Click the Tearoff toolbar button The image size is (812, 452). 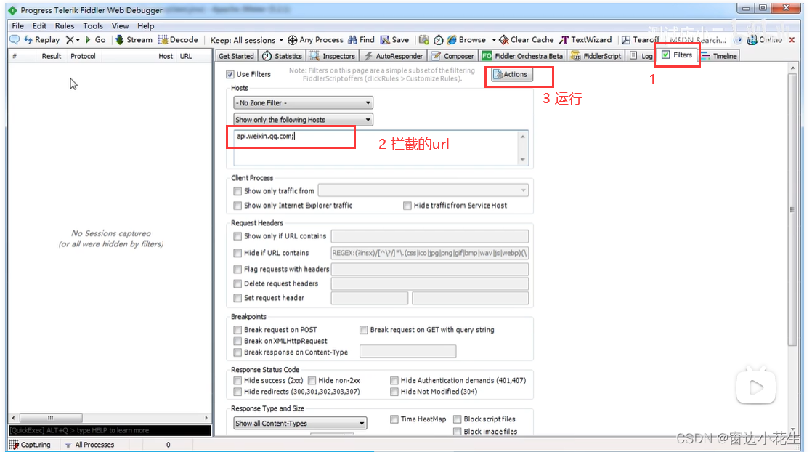641,40
